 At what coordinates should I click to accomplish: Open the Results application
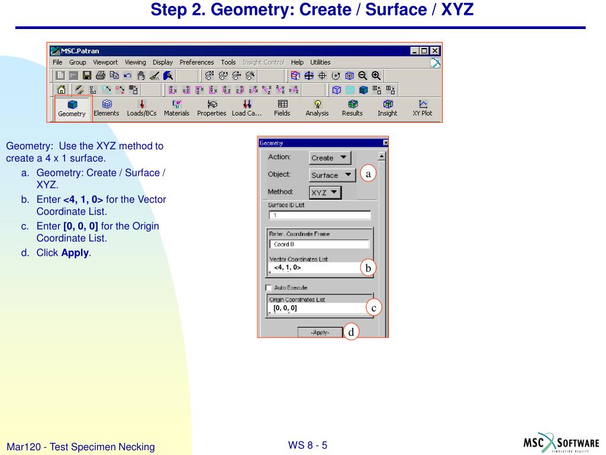[x=353, y=108]
